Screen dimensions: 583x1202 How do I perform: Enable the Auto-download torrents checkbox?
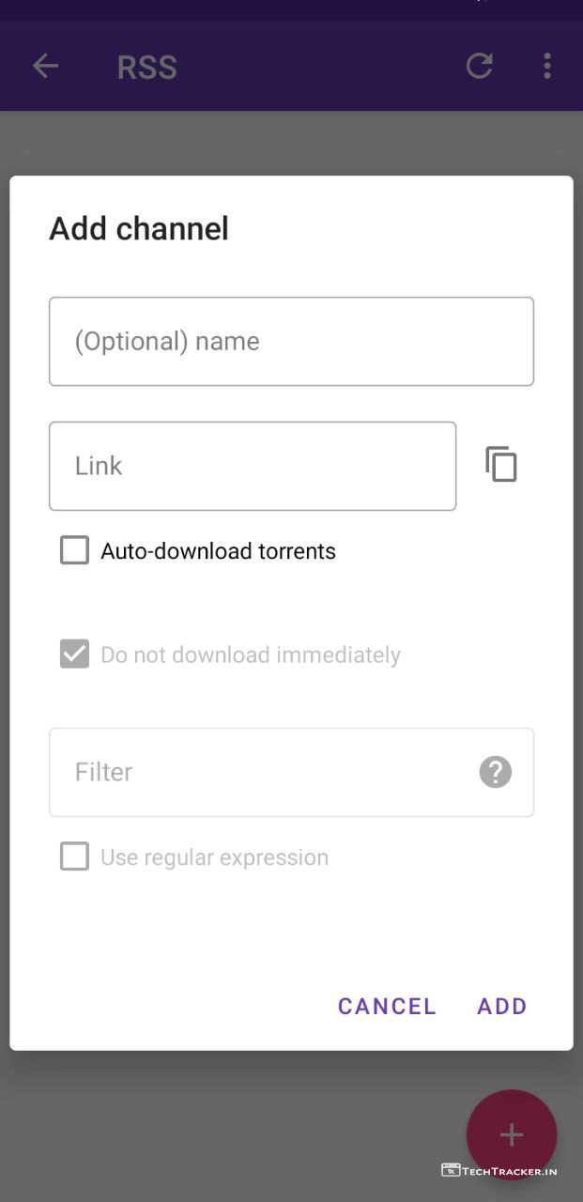pyautogui.click(x=75, y=550)
